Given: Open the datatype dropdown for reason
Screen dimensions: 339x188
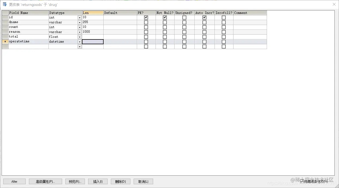Looking at the screenshot, I should (x=80, y=32).
